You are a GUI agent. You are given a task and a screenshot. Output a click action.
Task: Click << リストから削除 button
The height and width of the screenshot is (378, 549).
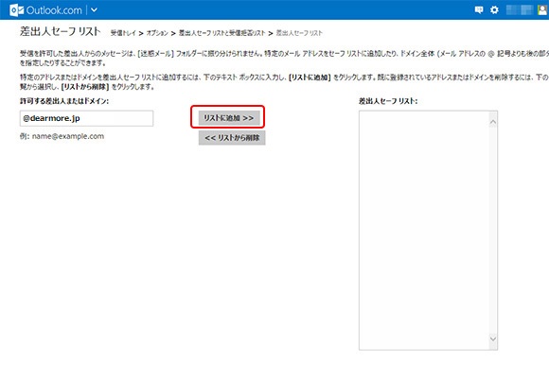232,138
